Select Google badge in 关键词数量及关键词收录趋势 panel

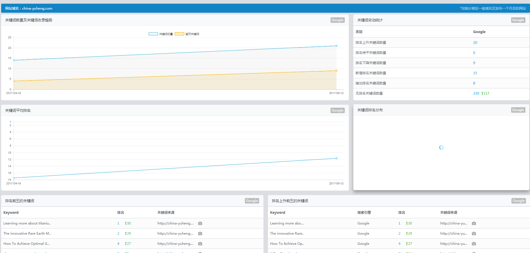point(338,20)
